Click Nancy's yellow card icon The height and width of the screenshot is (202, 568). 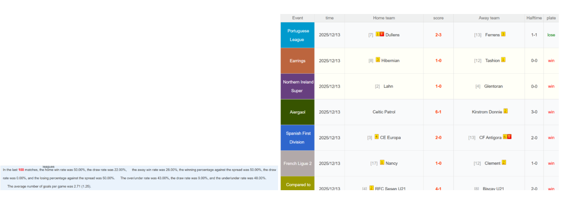(382, 163)
